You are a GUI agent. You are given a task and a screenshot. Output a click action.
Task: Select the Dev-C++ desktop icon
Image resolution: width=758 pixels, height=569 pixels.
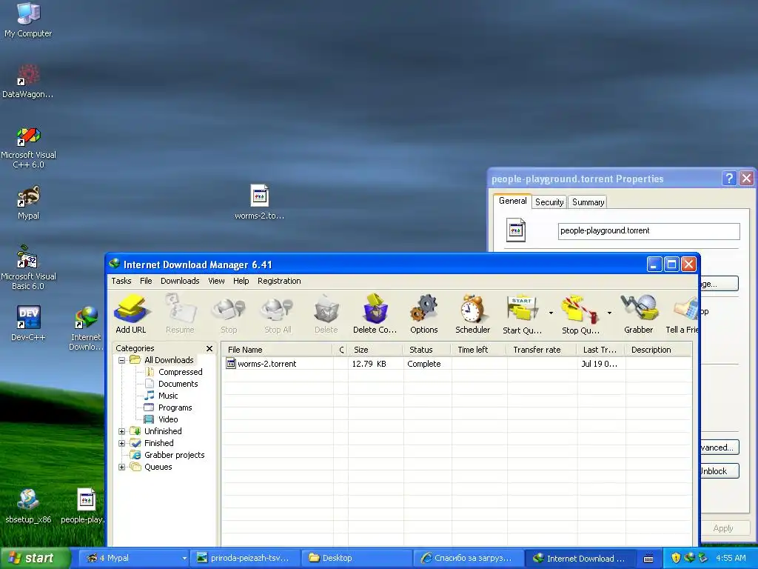[28, 323]
